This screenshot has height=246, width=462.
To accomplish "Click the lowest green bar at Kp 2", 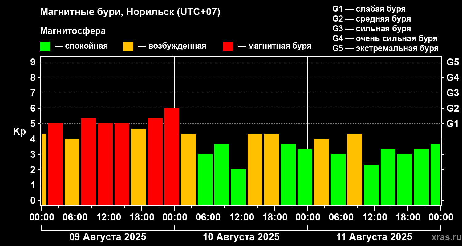I will [238, 187].
